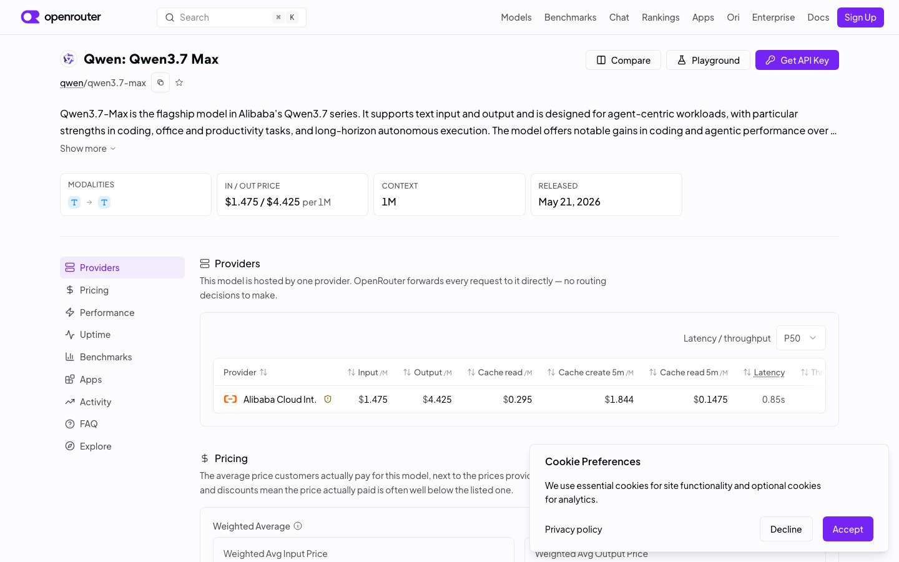Expand description with Show more
The height and width of the screenshot is (562, 899).
[x=88, y=149]
